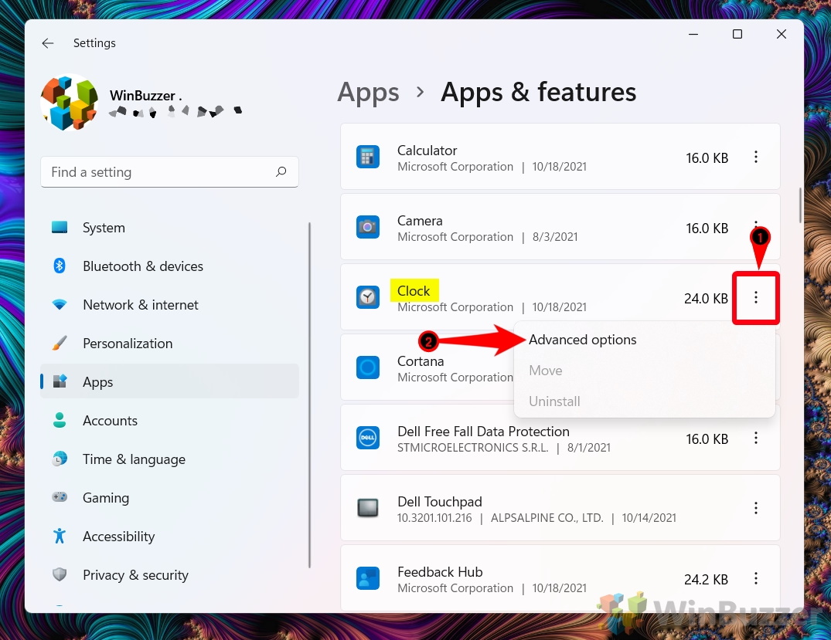
Task: Click the Dell Free Fall Data Protection name
Action: pyautogui.click(x=483, y=432)
